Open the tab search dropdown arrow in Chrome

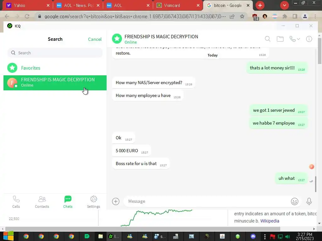tap(284, 5)
